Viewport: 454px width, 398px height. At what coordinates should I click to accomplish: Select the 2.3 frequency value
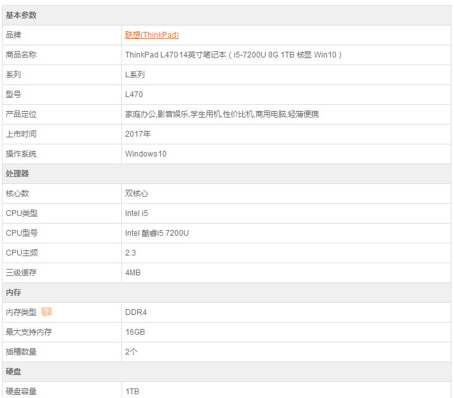click(x=131, y=253)
